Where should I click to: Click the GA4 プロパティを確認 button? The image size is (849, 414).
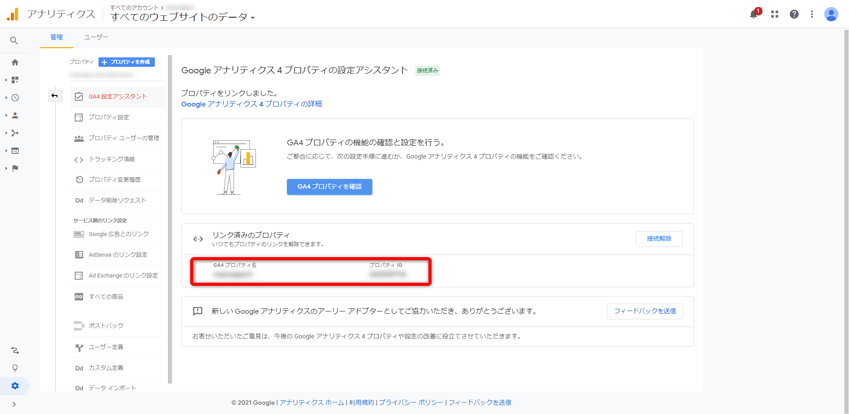click(329, 187)
